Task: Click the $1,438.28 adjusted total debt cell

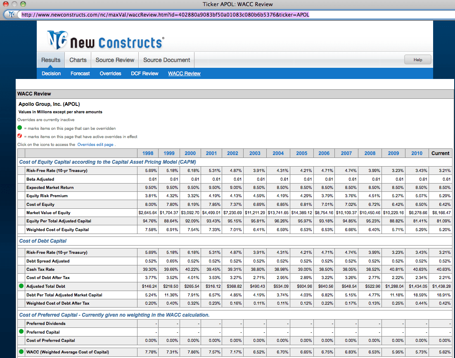Action: tap(441, 286)
